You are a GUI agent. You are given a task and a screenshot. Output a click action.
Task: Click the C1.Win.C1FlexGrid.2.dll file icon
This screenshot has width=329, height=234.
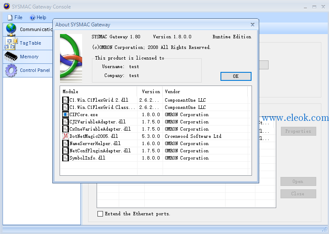66,100
